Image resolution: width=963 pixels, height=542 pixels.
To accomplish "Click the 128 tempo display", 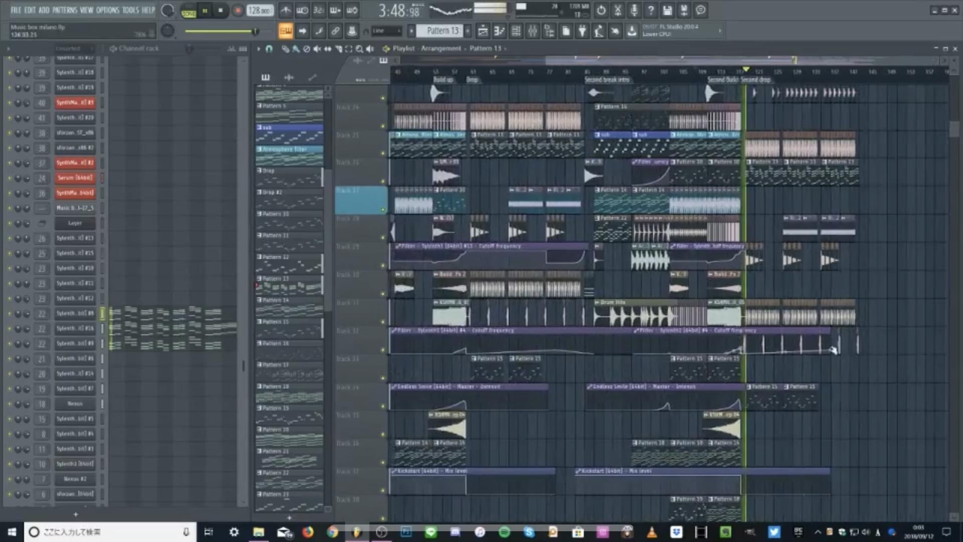I will 259,11.
